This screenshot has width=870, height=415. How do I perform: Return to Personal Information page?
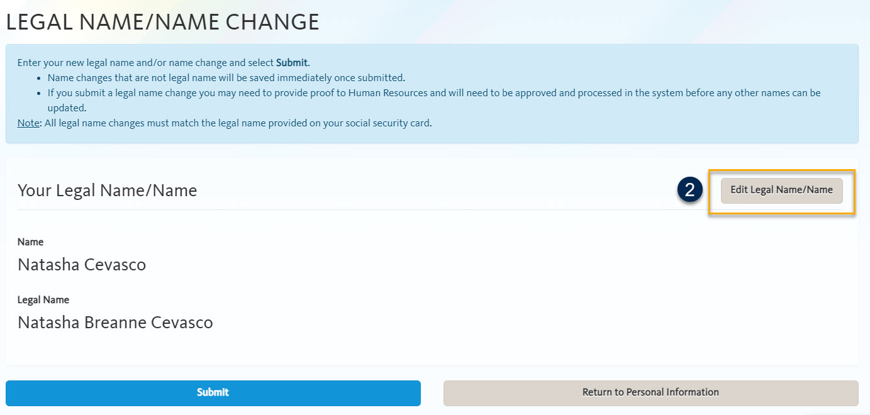(650, 392)
